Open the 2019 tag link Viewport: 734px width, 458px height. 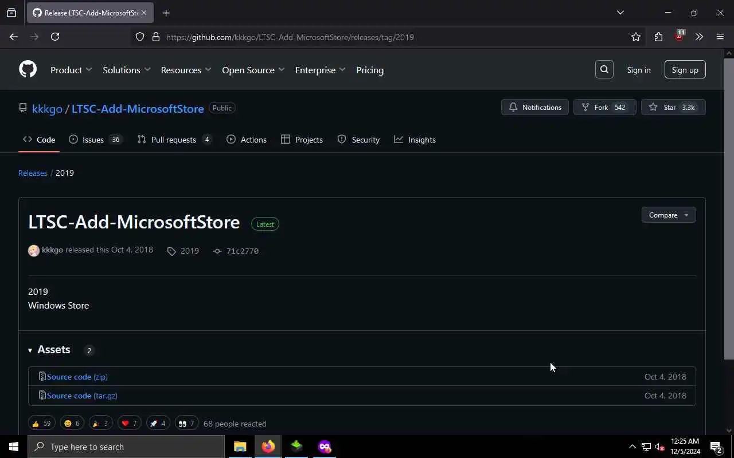[183, 251]
